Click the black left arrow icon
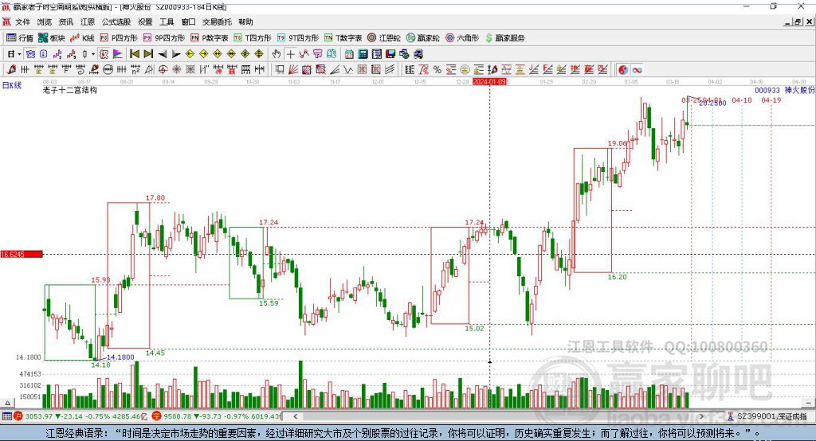This screenshot has width=816, height=441. [163, 54]
